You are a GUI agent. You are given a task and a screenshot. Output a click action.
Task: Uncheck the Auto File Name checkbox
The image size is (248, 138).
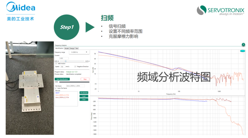[x=56, y=88]
